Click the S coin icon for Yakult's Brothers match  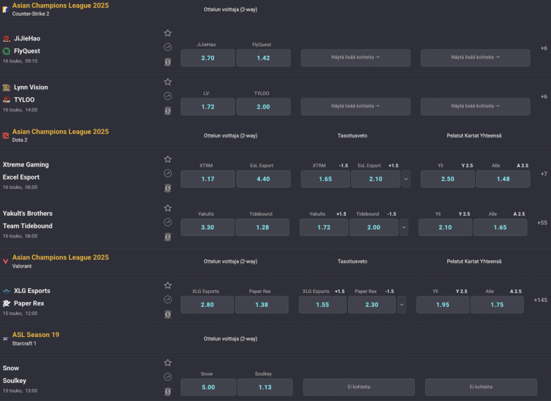click(x=168, y=237)
